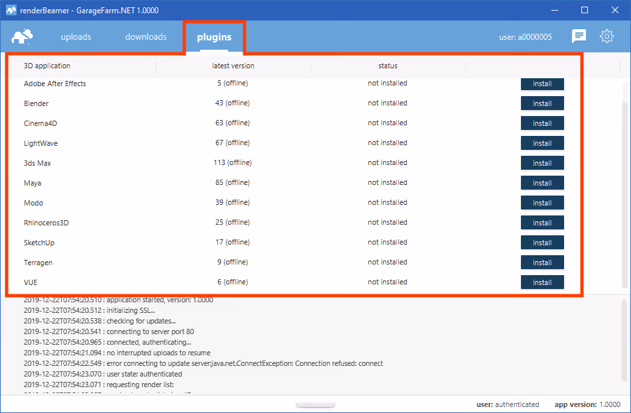The image size is (631, 413).
Task: Click 'user: authenticated' in status bar
Action: (508, 404)
